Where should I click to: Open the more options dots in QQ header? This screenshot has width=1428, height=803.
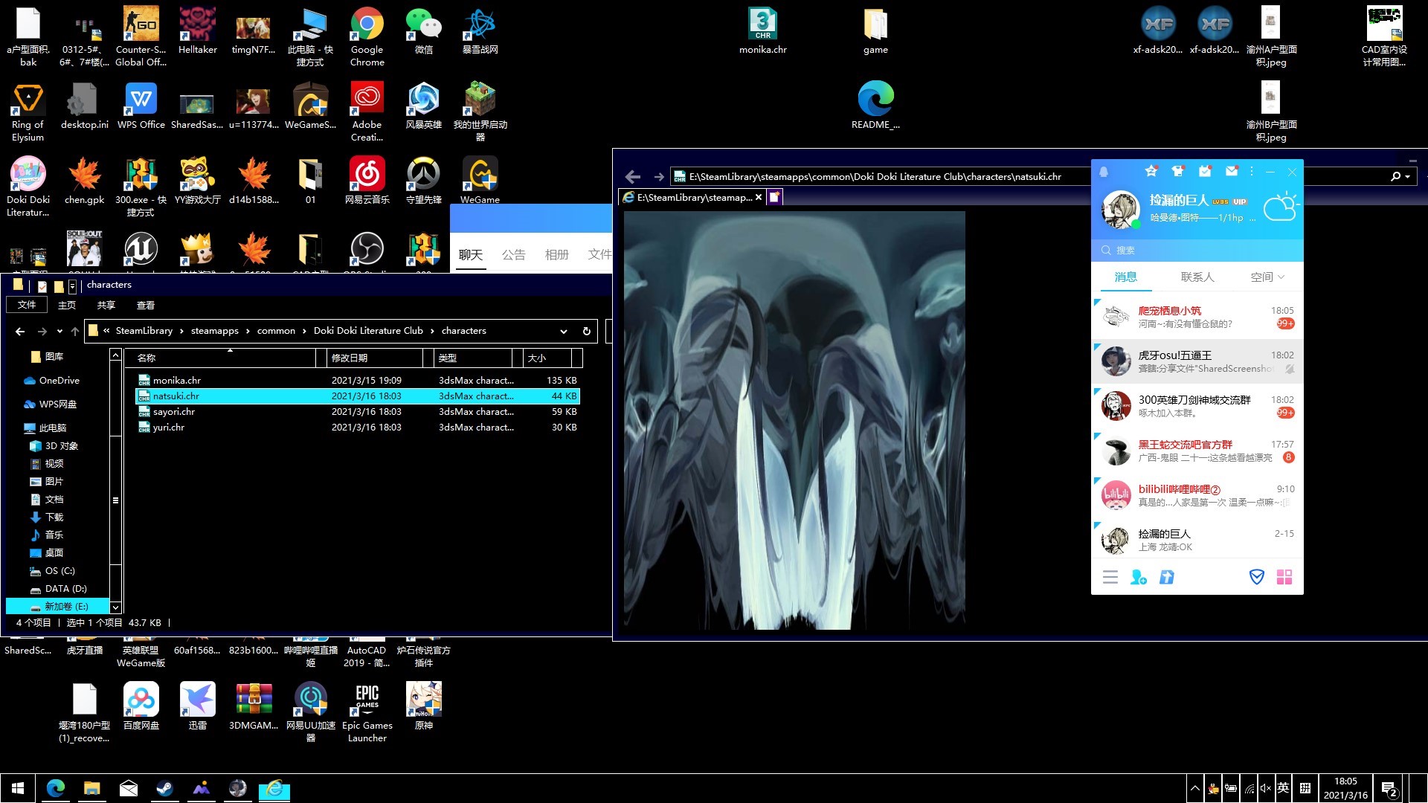click(x=1252, y=172)
